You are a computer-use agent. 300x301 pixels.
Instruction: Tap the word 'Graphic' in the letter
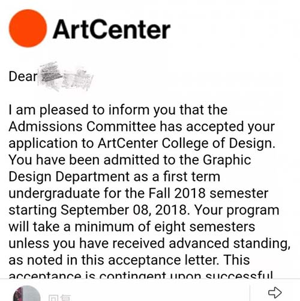(x=227, y=160)
